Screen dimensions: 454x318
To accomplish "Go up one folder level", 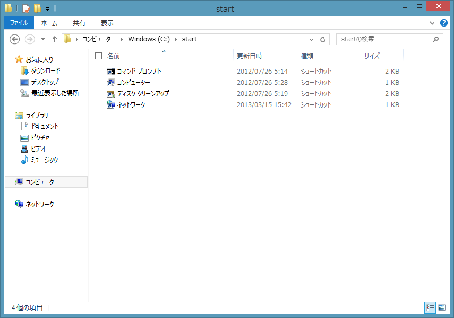I will click(55, 39).
